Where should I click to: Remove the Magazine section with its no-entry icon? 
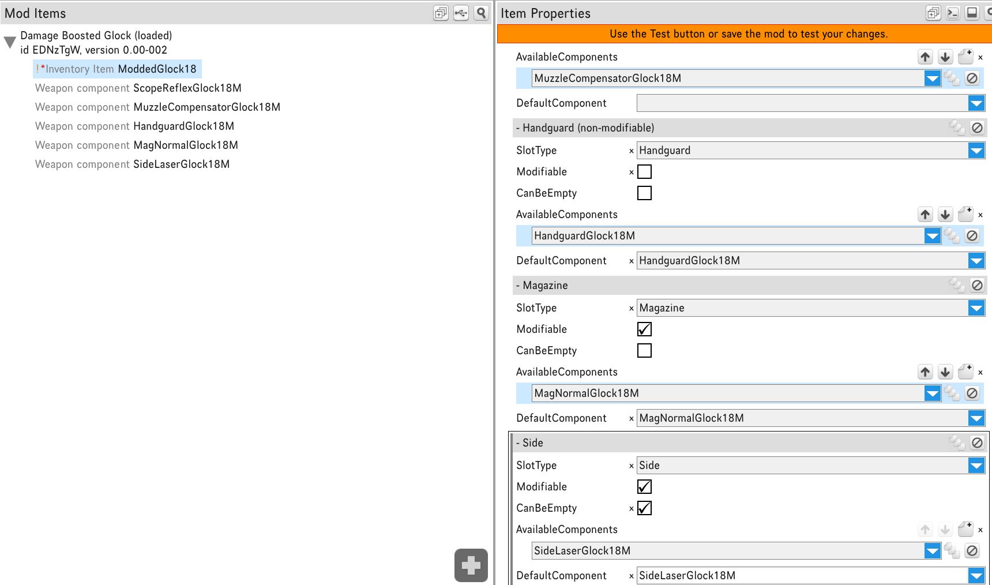click(x=977, y=285)
